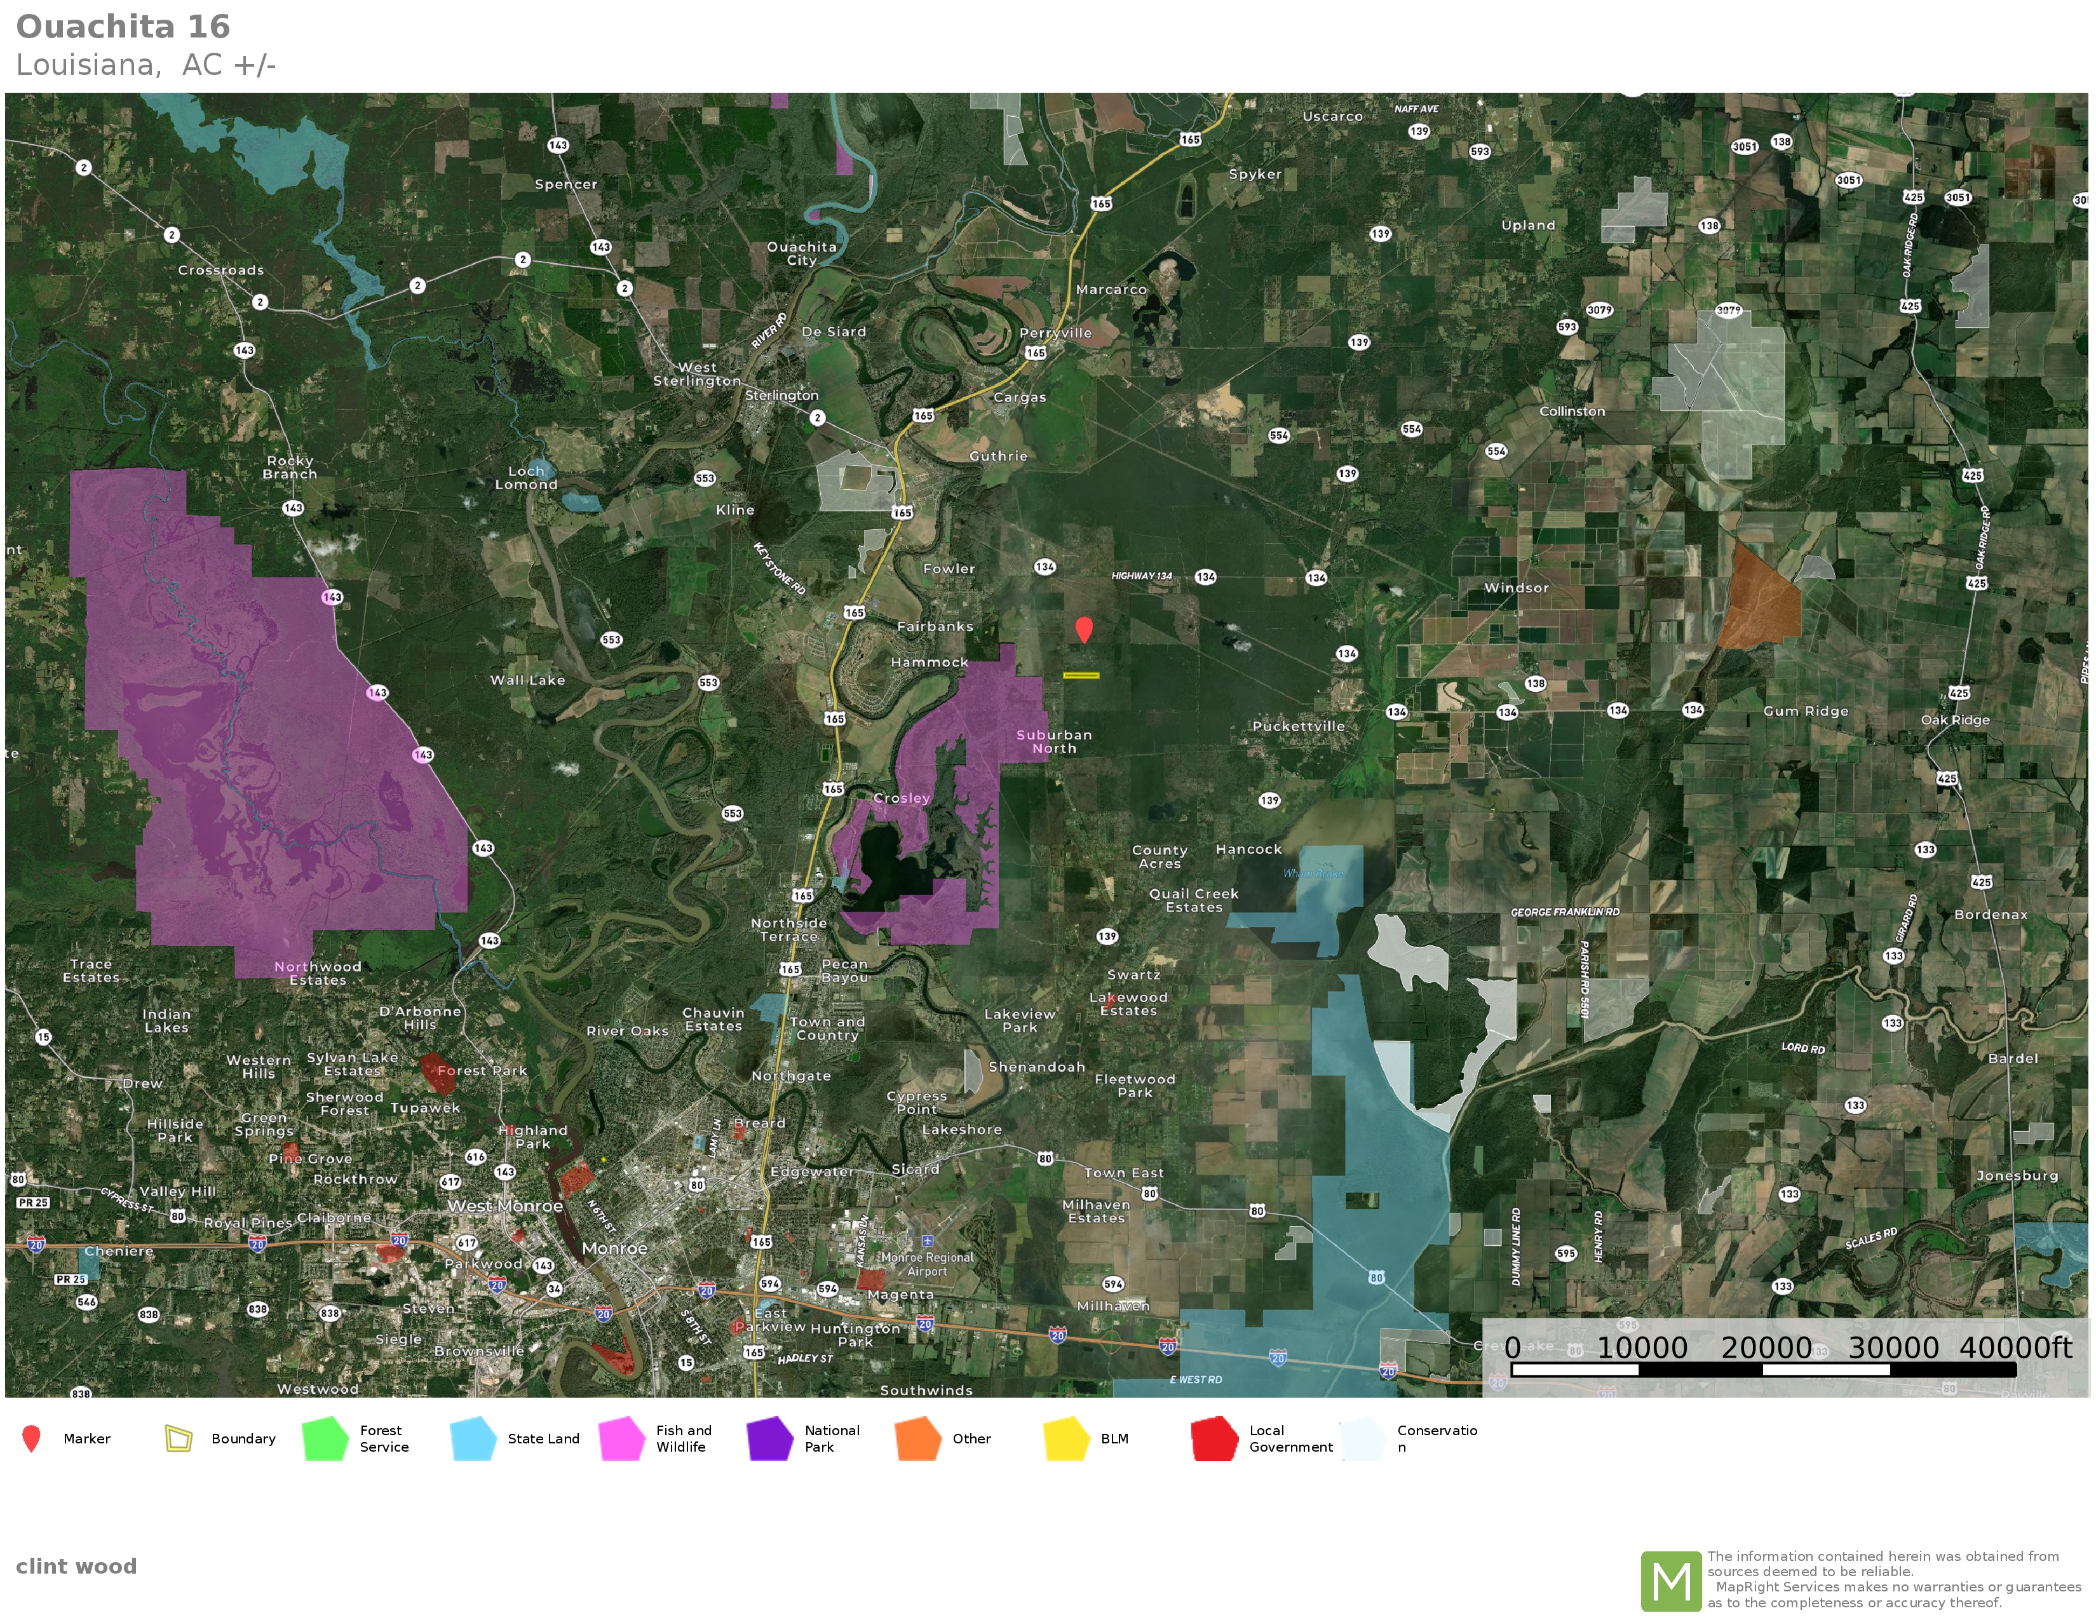Click the orange Other legend swatch
The height and width of the screenshot is (1620, 2096).
point(919,1438)
